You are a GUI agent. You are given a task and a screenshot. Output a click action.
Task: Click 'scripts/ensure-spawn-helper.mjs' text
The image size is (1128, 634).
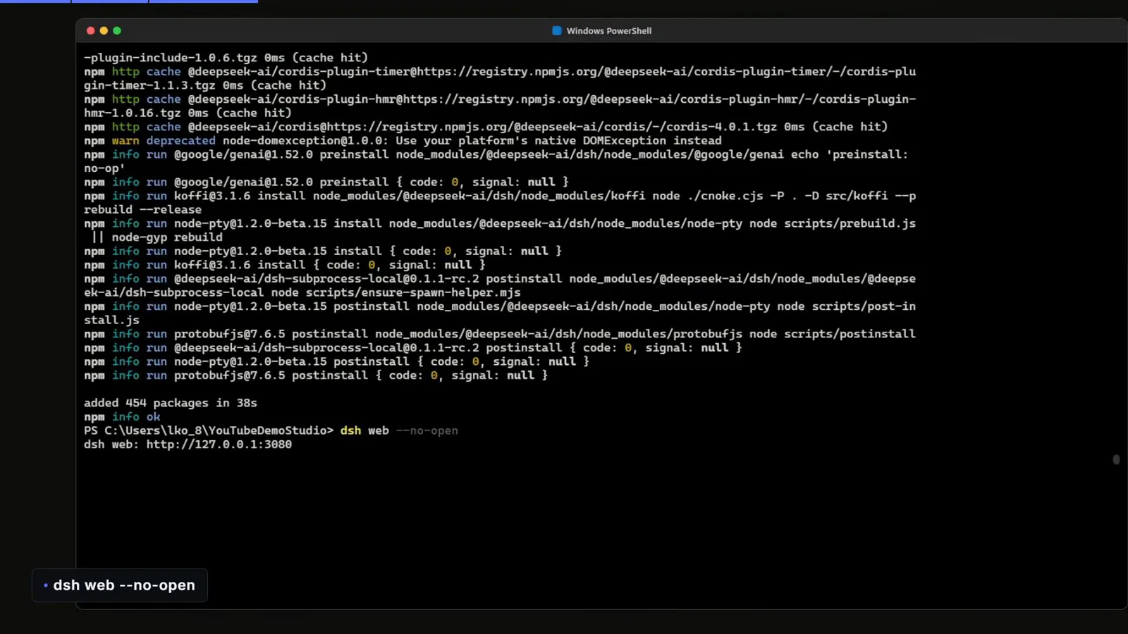click(413, 292)
